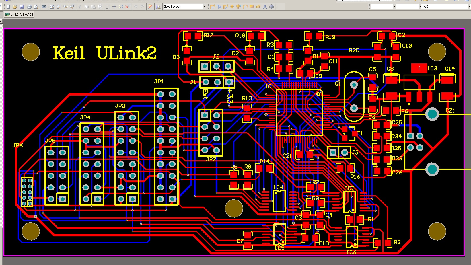Viewport: 471px width, 265px height.
Task: Start interactive routing
Action: [212, 7]
